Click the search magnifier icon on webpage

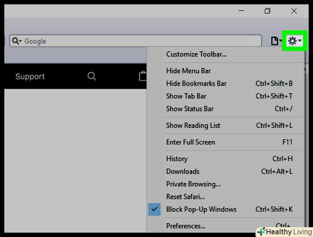point(92,76)
